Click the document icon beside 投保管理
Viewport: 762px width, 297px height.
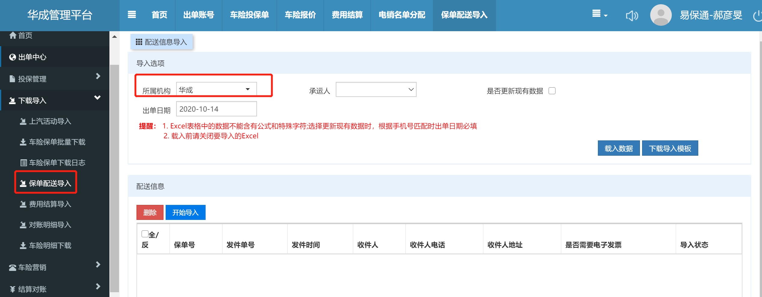tap(12, 79)
